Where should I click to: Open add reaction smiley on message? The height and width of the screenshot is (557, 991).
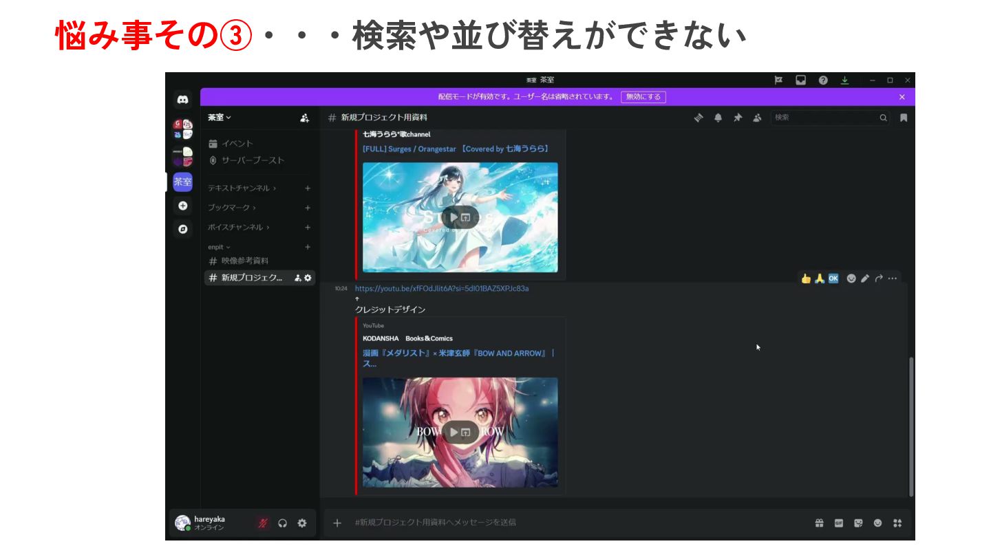coord(851,278)
